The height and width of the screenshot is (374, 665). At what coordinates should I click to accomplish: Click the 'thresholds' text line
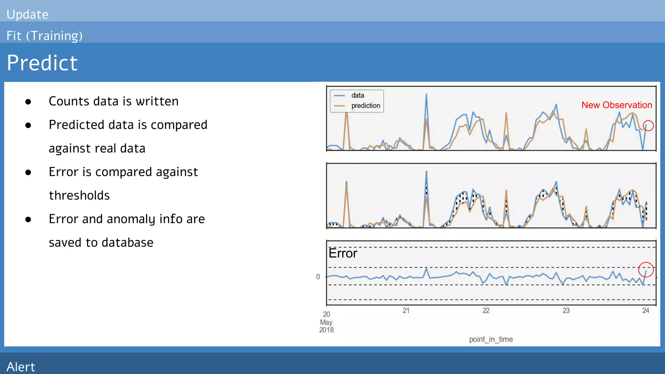79,195
